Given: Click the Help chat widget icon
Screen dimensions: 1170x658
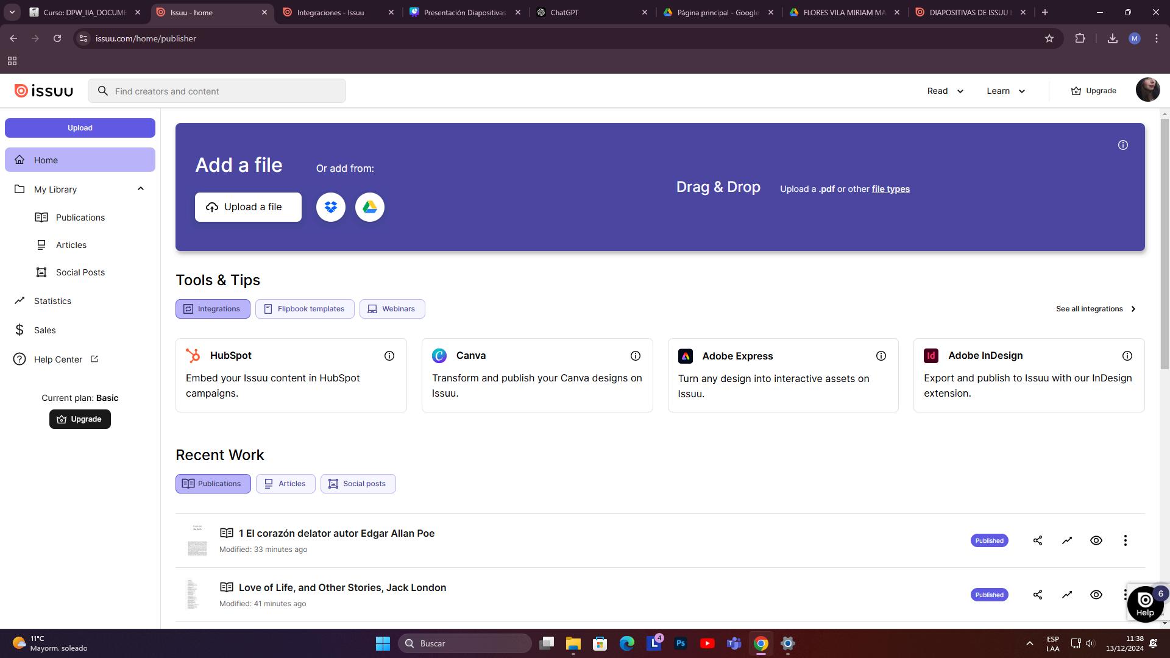Looking at the screenshot, I should coord(1145,603).
